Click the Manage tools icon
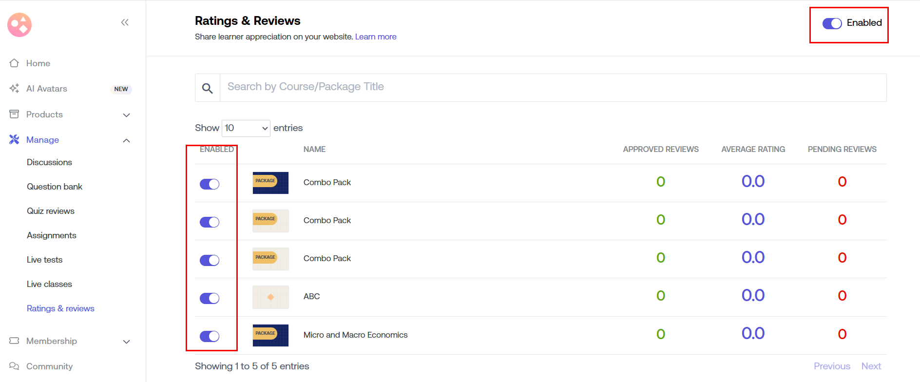This screenshot has width=920, height=382. (14, 140)
